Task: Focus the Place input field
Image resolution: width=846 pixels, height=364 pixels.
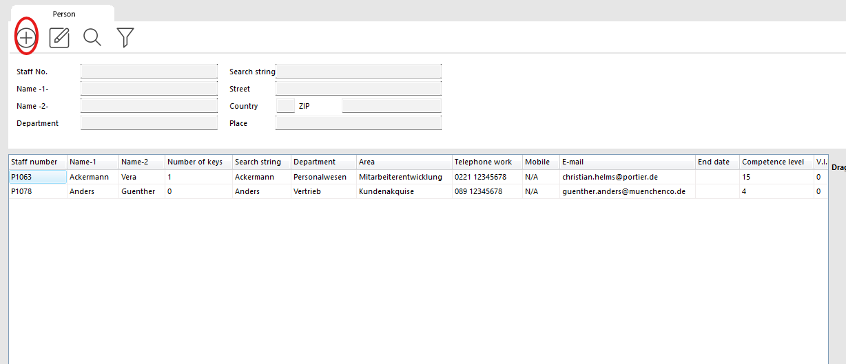Action: click(x=358, y=123)
